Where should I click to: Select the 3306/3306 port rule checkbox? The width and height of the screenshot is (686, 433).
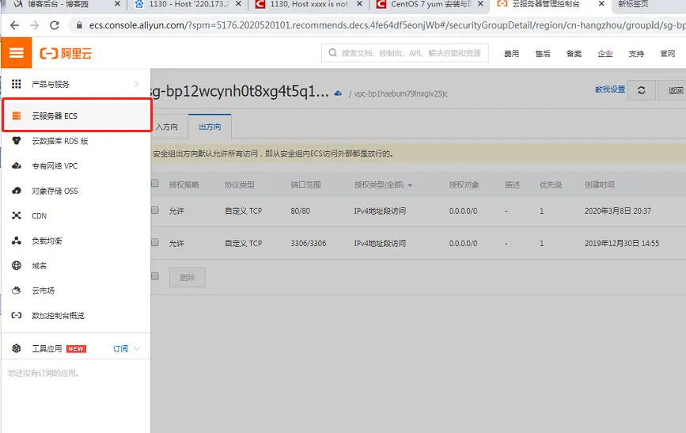155,242
